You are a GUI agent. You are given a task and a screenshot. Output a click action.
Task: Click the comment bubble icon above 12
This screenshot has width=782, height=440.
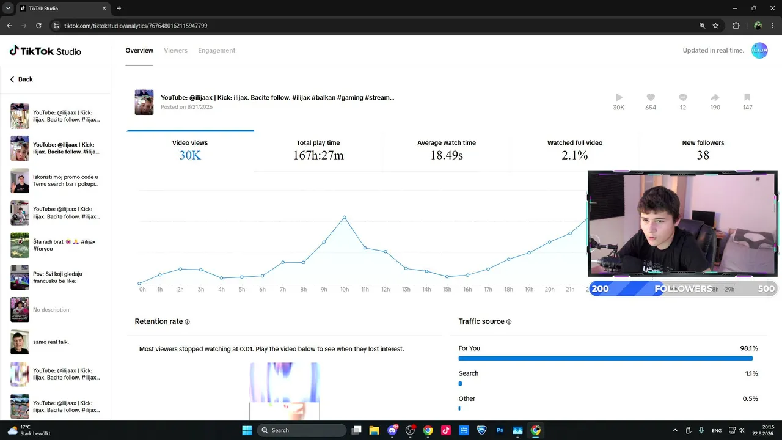point(683,97)
